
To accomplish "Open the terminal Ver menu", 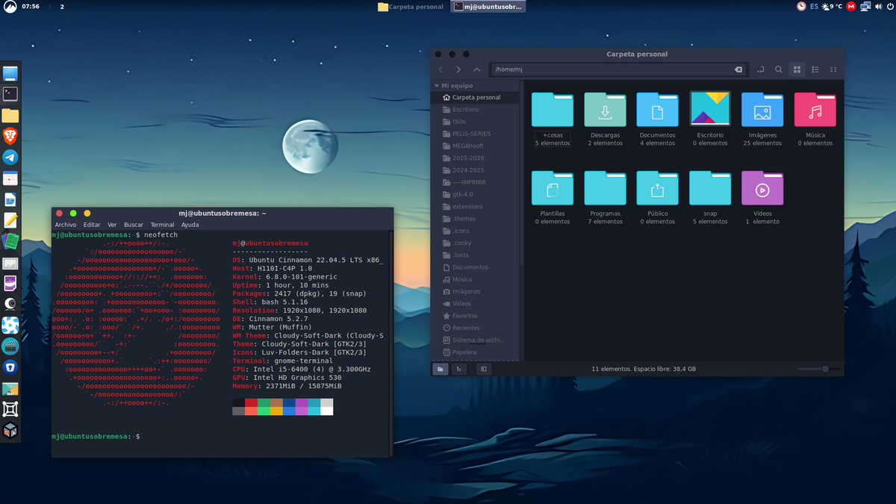I will pyautogui.click(x=112, y=225).
